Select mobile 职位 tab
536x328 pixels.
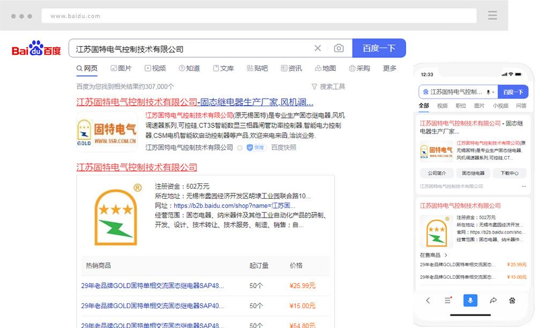[461, 106]
